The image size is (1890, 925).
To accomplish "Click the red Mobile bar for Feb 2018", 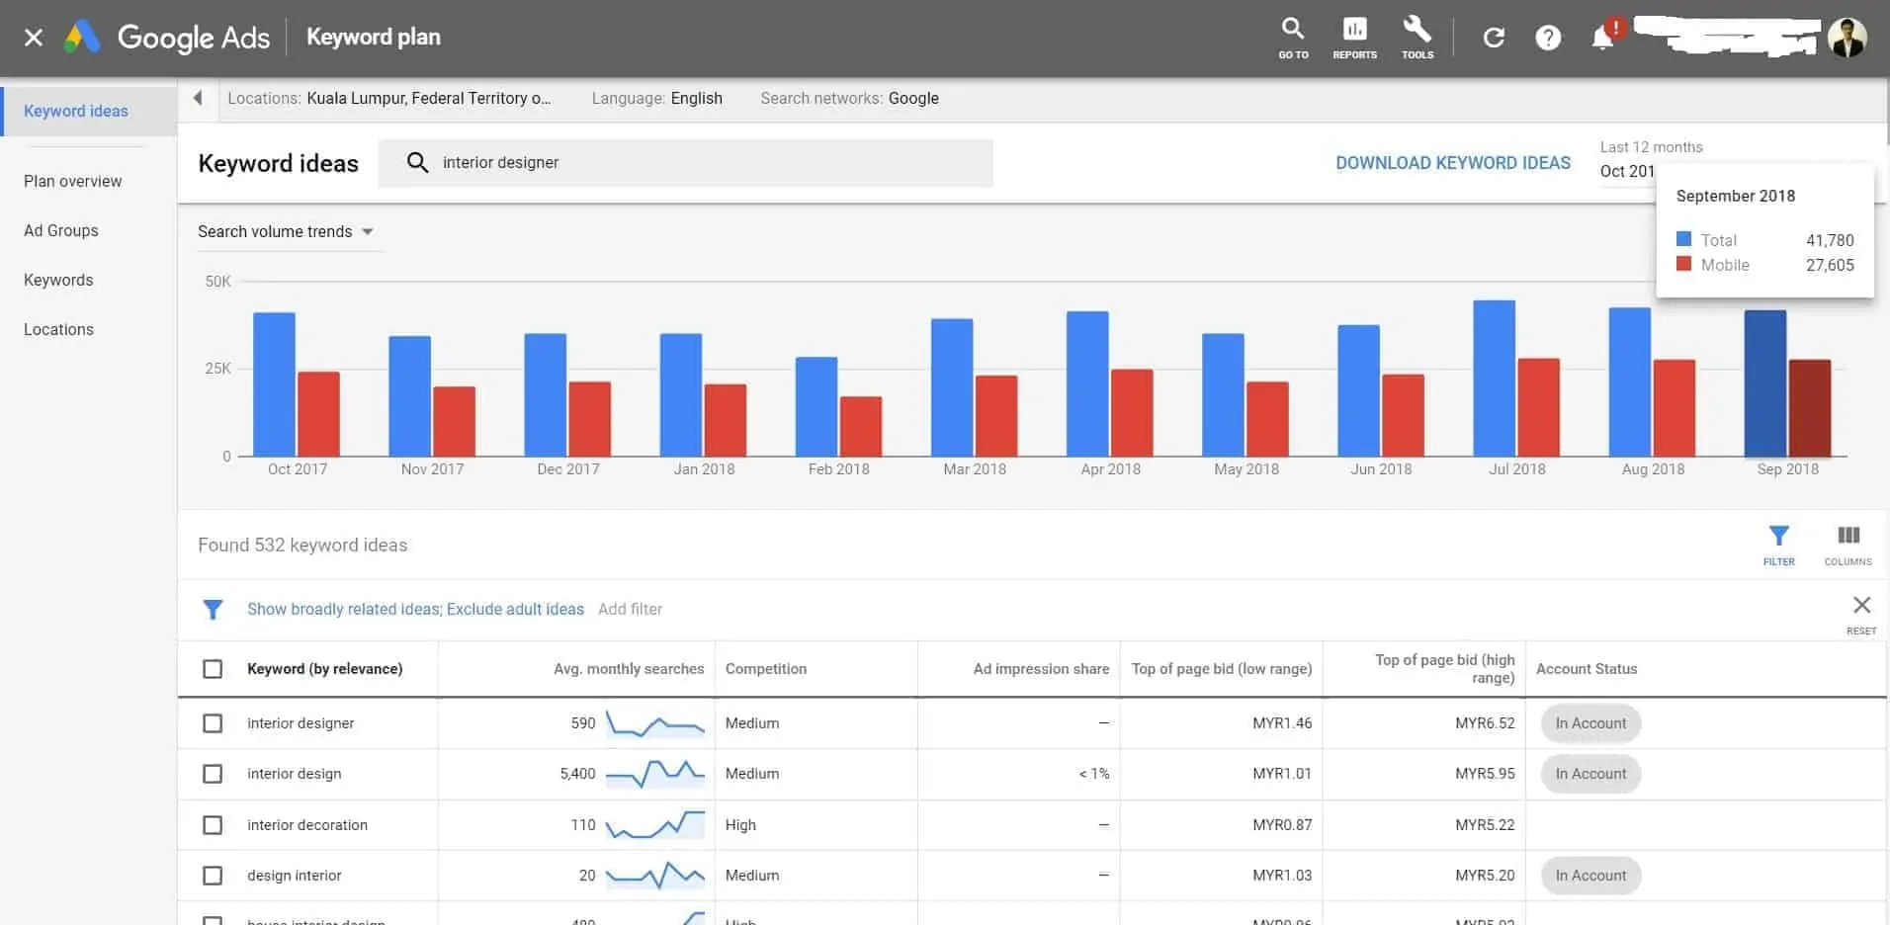I will click(860, 427).
